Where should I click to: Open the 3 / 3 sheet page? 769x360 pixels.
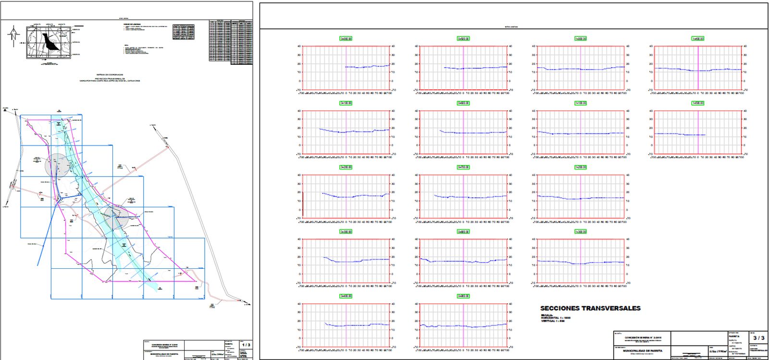(758, 338)
